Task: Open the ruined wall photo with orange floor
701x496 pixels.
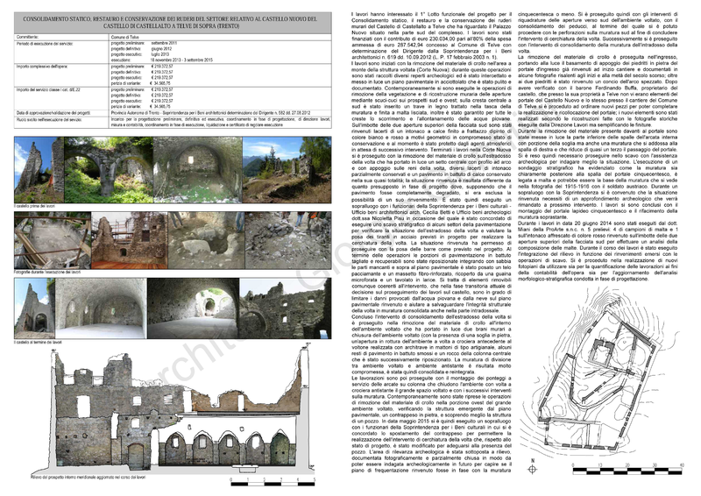Action: point(129,241)
